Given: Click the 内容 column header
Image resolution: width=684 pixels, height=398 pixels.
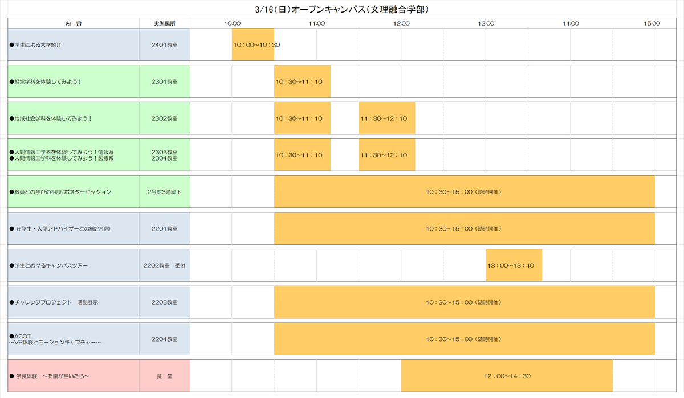Looking at the screenshot, I should coord(74,23).
